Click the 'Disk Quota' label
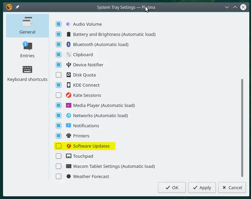Viewport: 251px width, 199px height. (x=84, y=75)
